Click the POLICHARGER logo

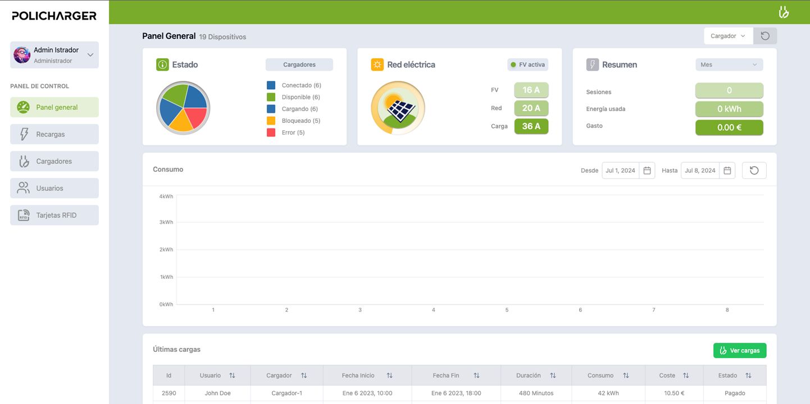click(54, 16)
